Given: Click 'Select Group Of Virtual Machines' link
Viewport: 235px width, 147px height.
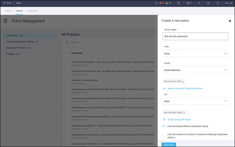Looking at the screenshot, I should click(x=185, y=88).
